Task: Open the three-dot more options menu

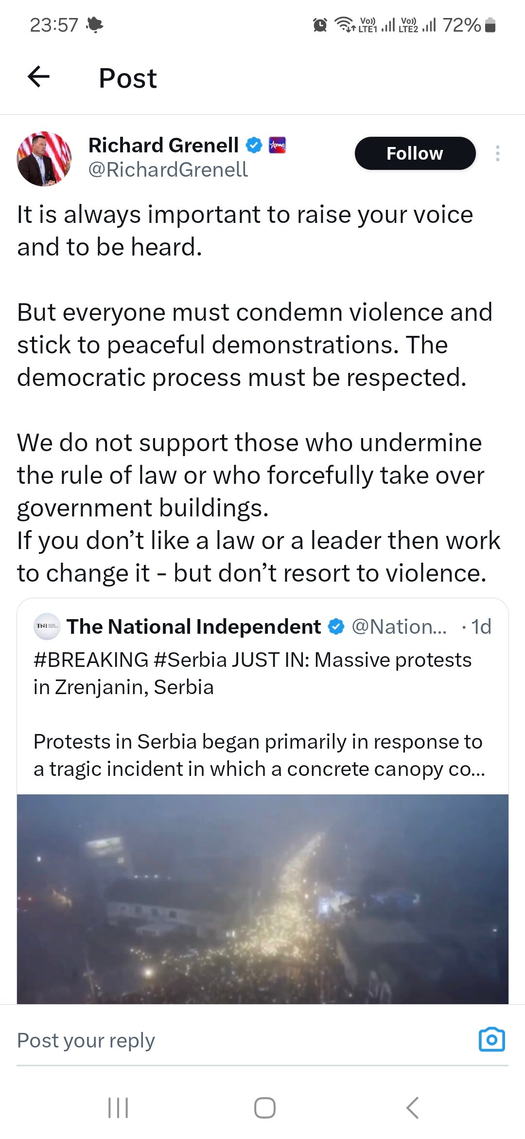Action: 497,153
